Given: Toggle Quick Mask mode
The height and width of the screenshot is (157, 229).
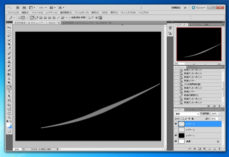Looking at the screenshot, I should pyautogui.click(x=9, y=131).
